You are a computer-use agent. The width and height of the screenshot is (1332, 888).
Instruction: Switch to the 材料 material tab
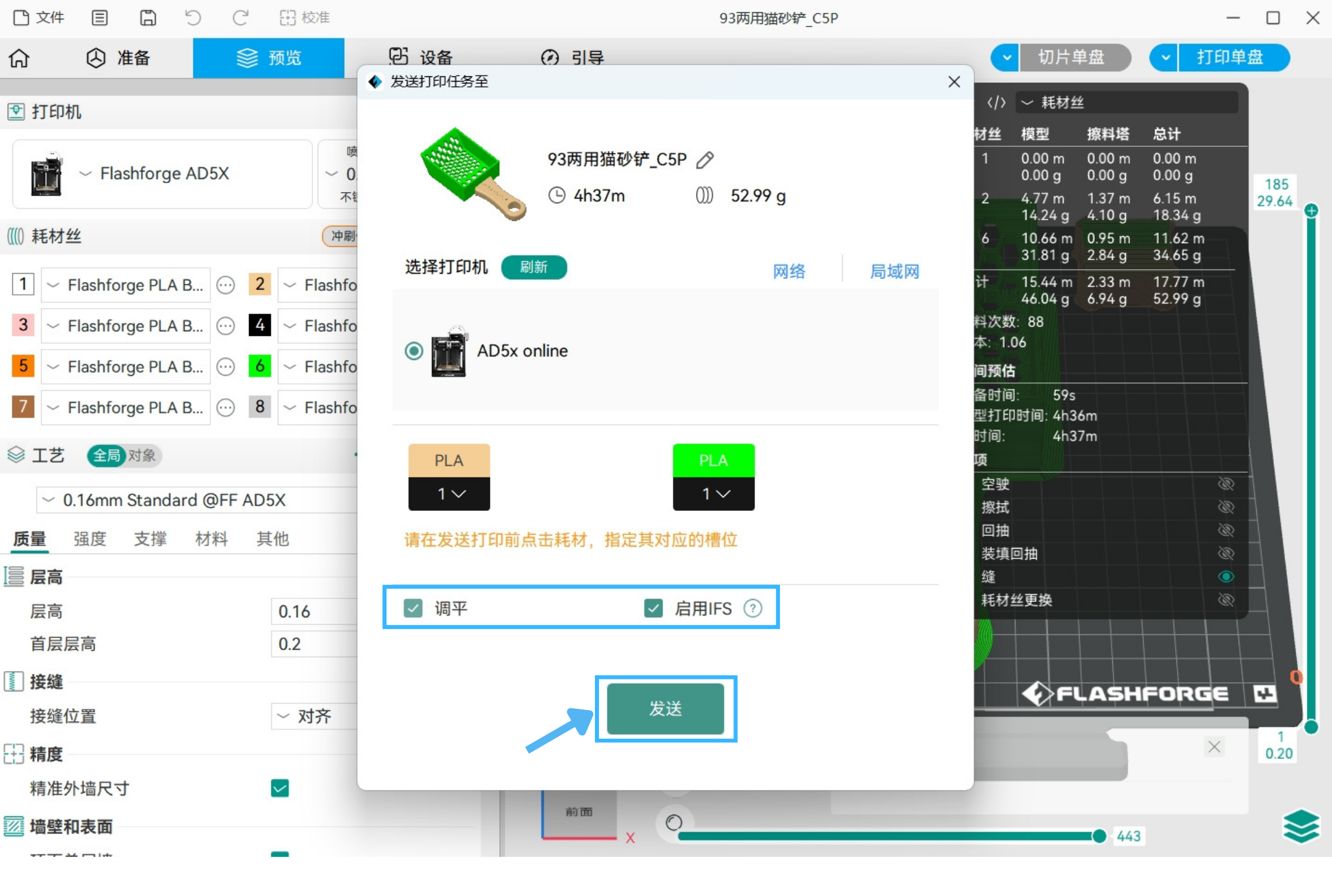(x=211, y=539)
